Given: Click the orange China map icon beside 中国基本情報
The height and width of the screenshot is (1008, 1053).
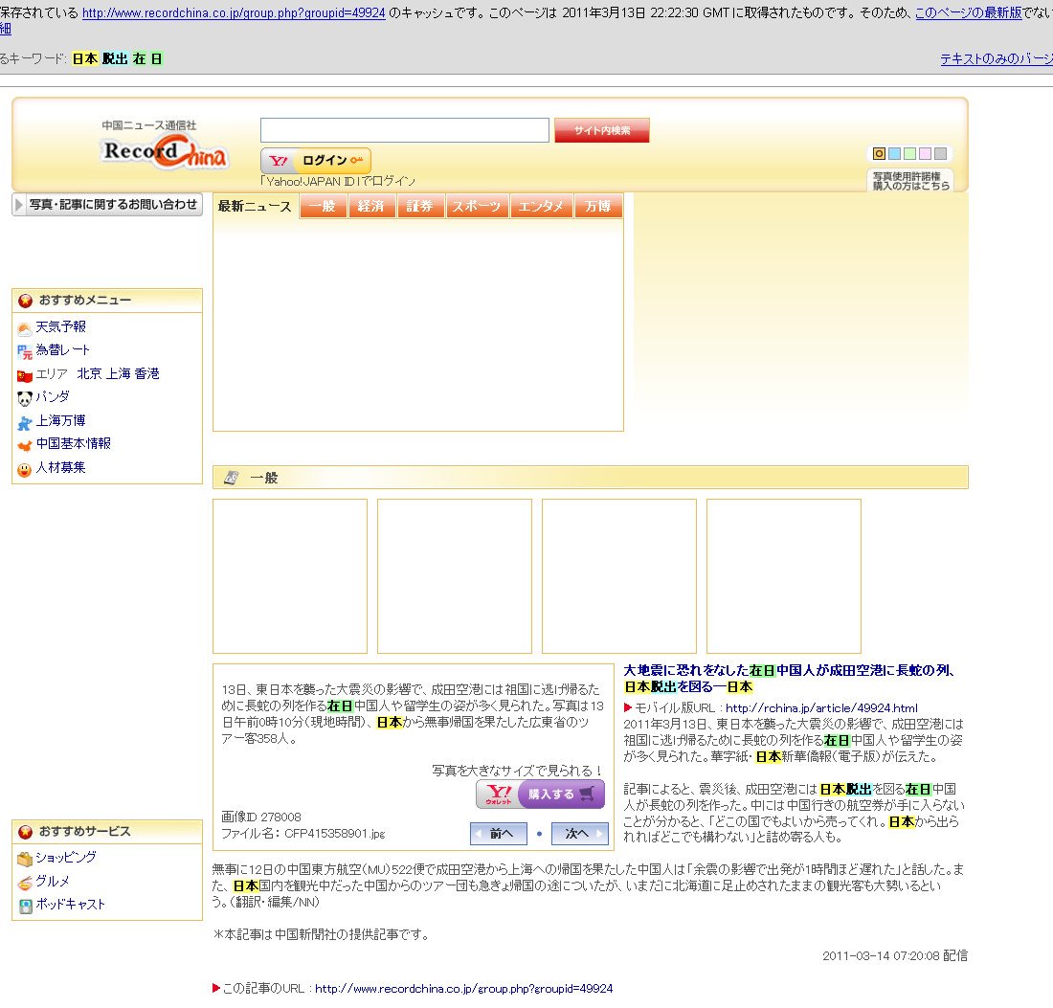Looking at the screenshot, I should (24, 445).
